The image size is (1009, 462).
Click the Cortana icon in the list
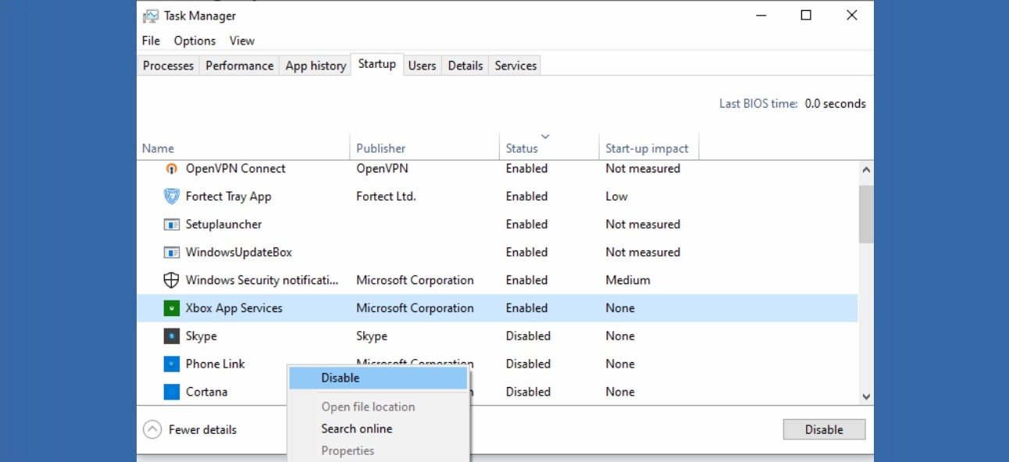(171, 391)
